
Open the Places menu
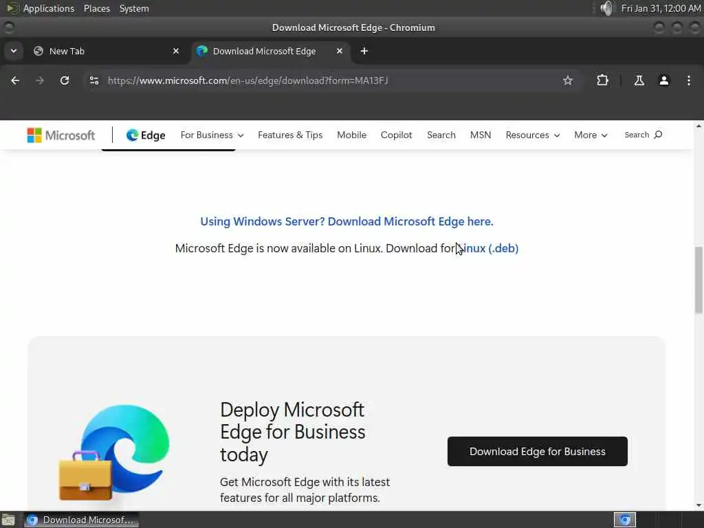click(96, 8)
